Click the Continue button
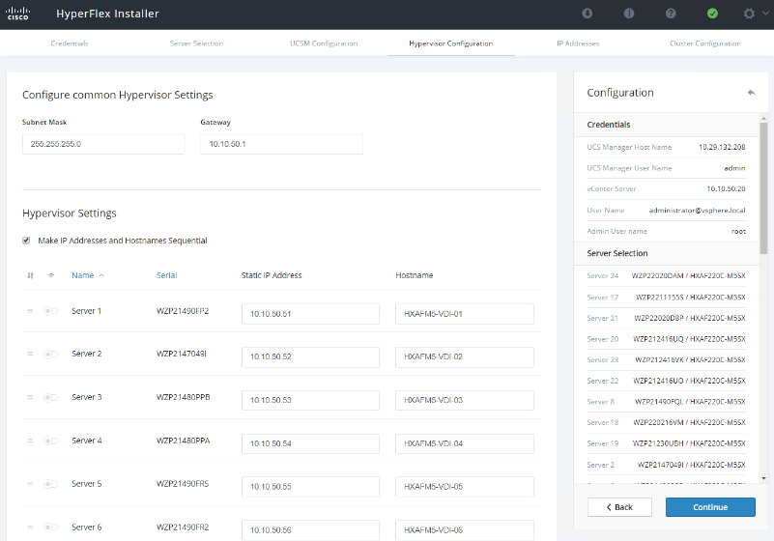 click(x=710, y=507)
